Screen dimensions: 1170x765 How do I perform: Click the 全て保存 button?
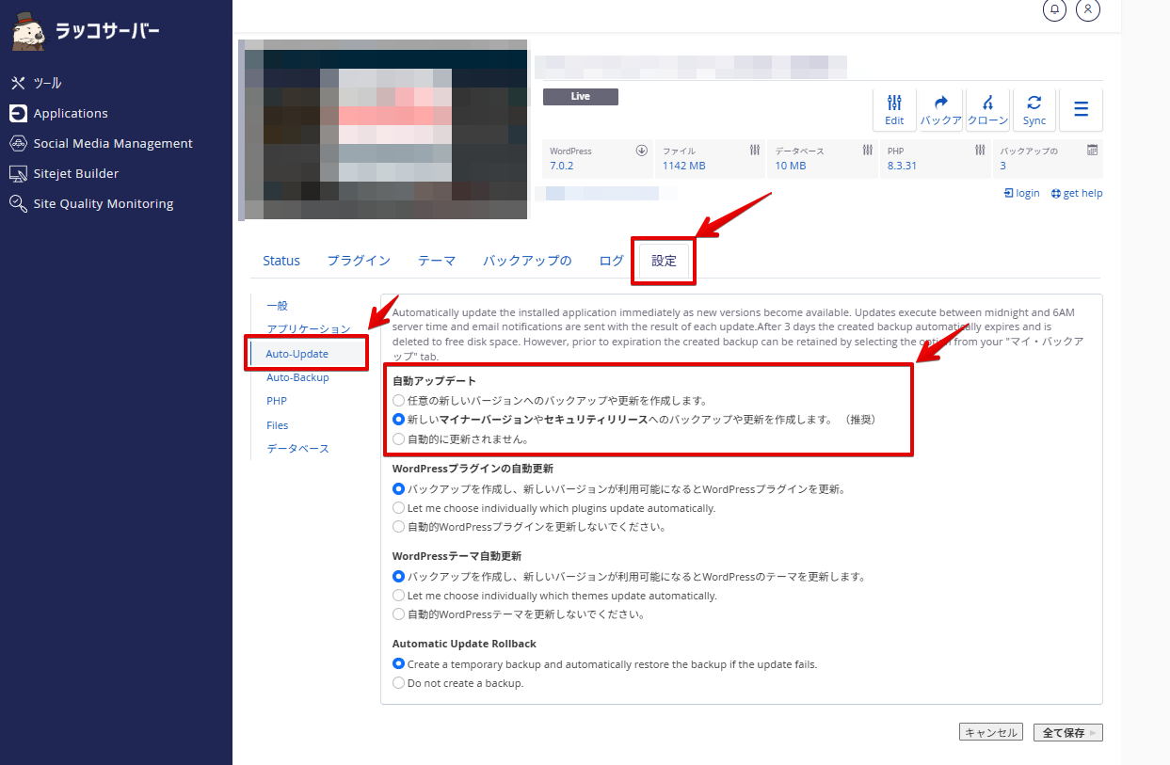[1067, 733]
